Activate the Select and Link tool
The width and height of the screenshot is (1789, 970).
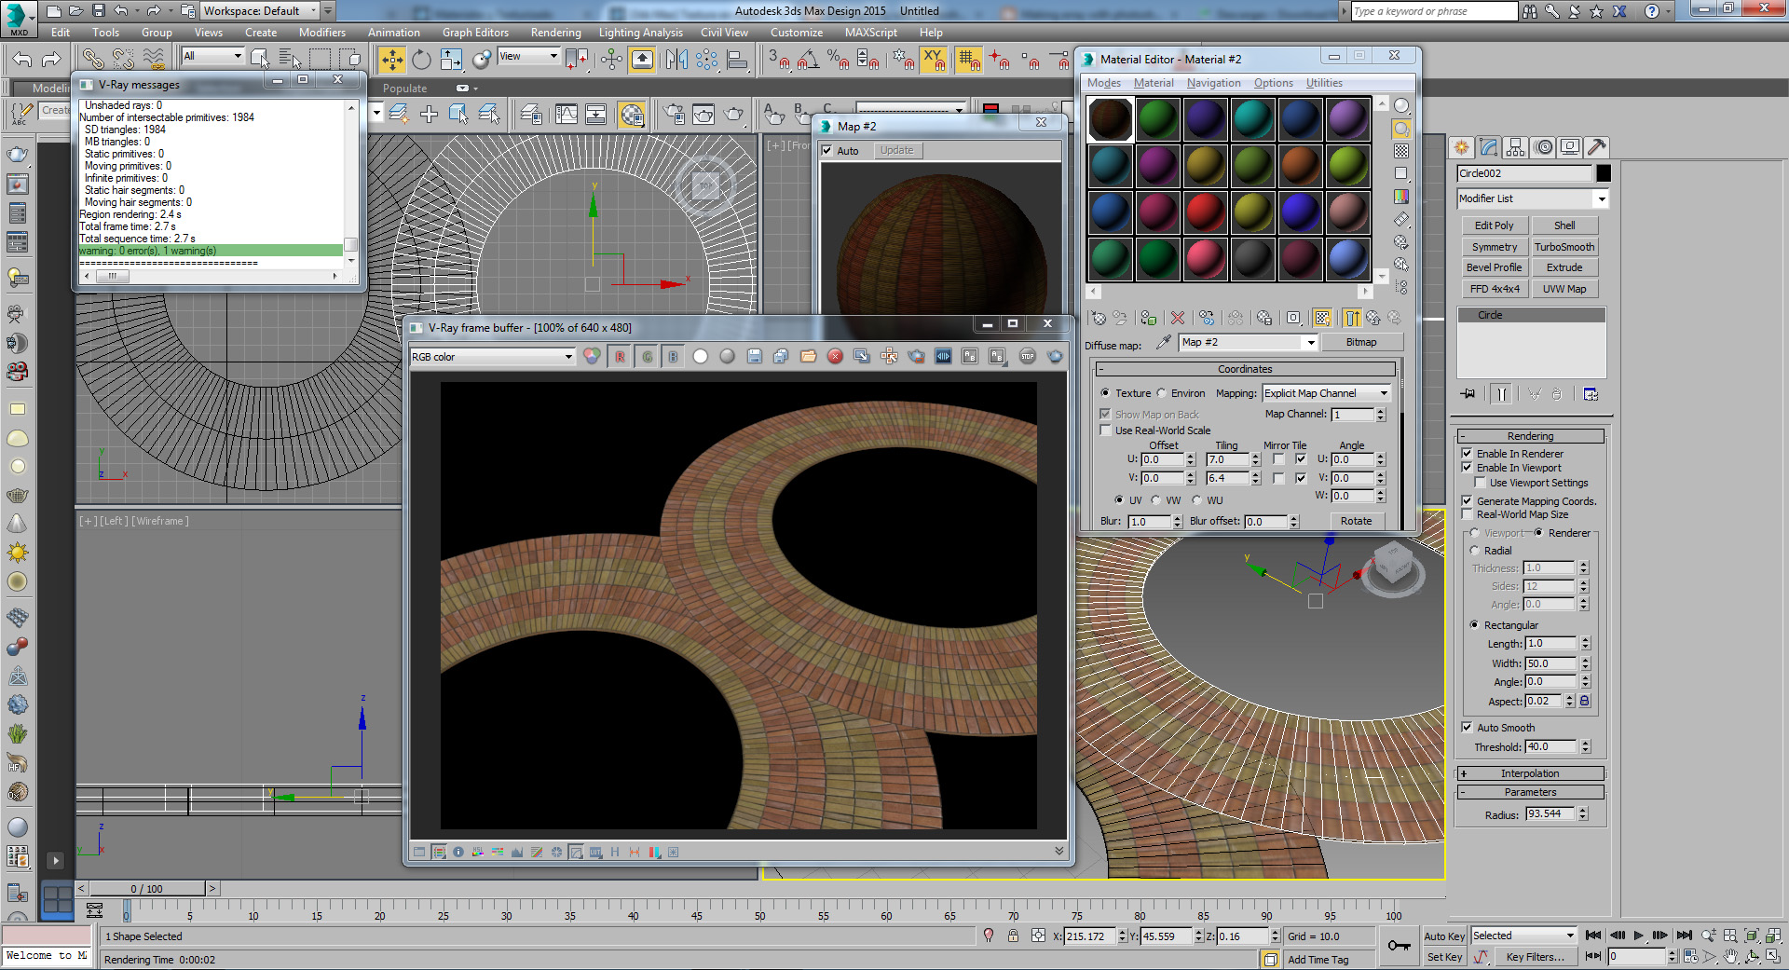(93, 60)
